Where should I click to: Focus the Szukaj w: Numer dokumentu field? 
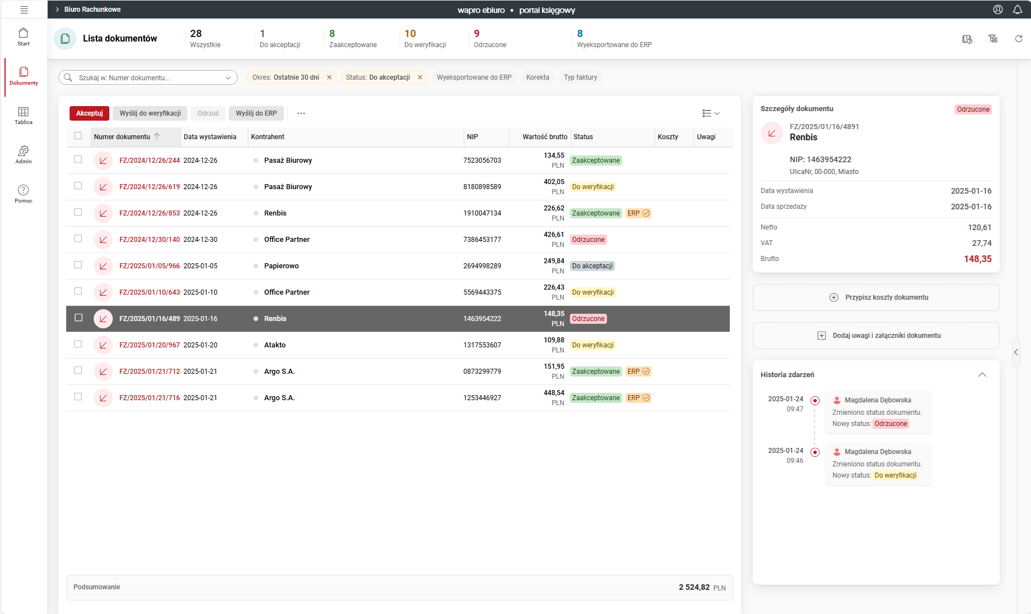pyautogui.click(x=148, y=78)
